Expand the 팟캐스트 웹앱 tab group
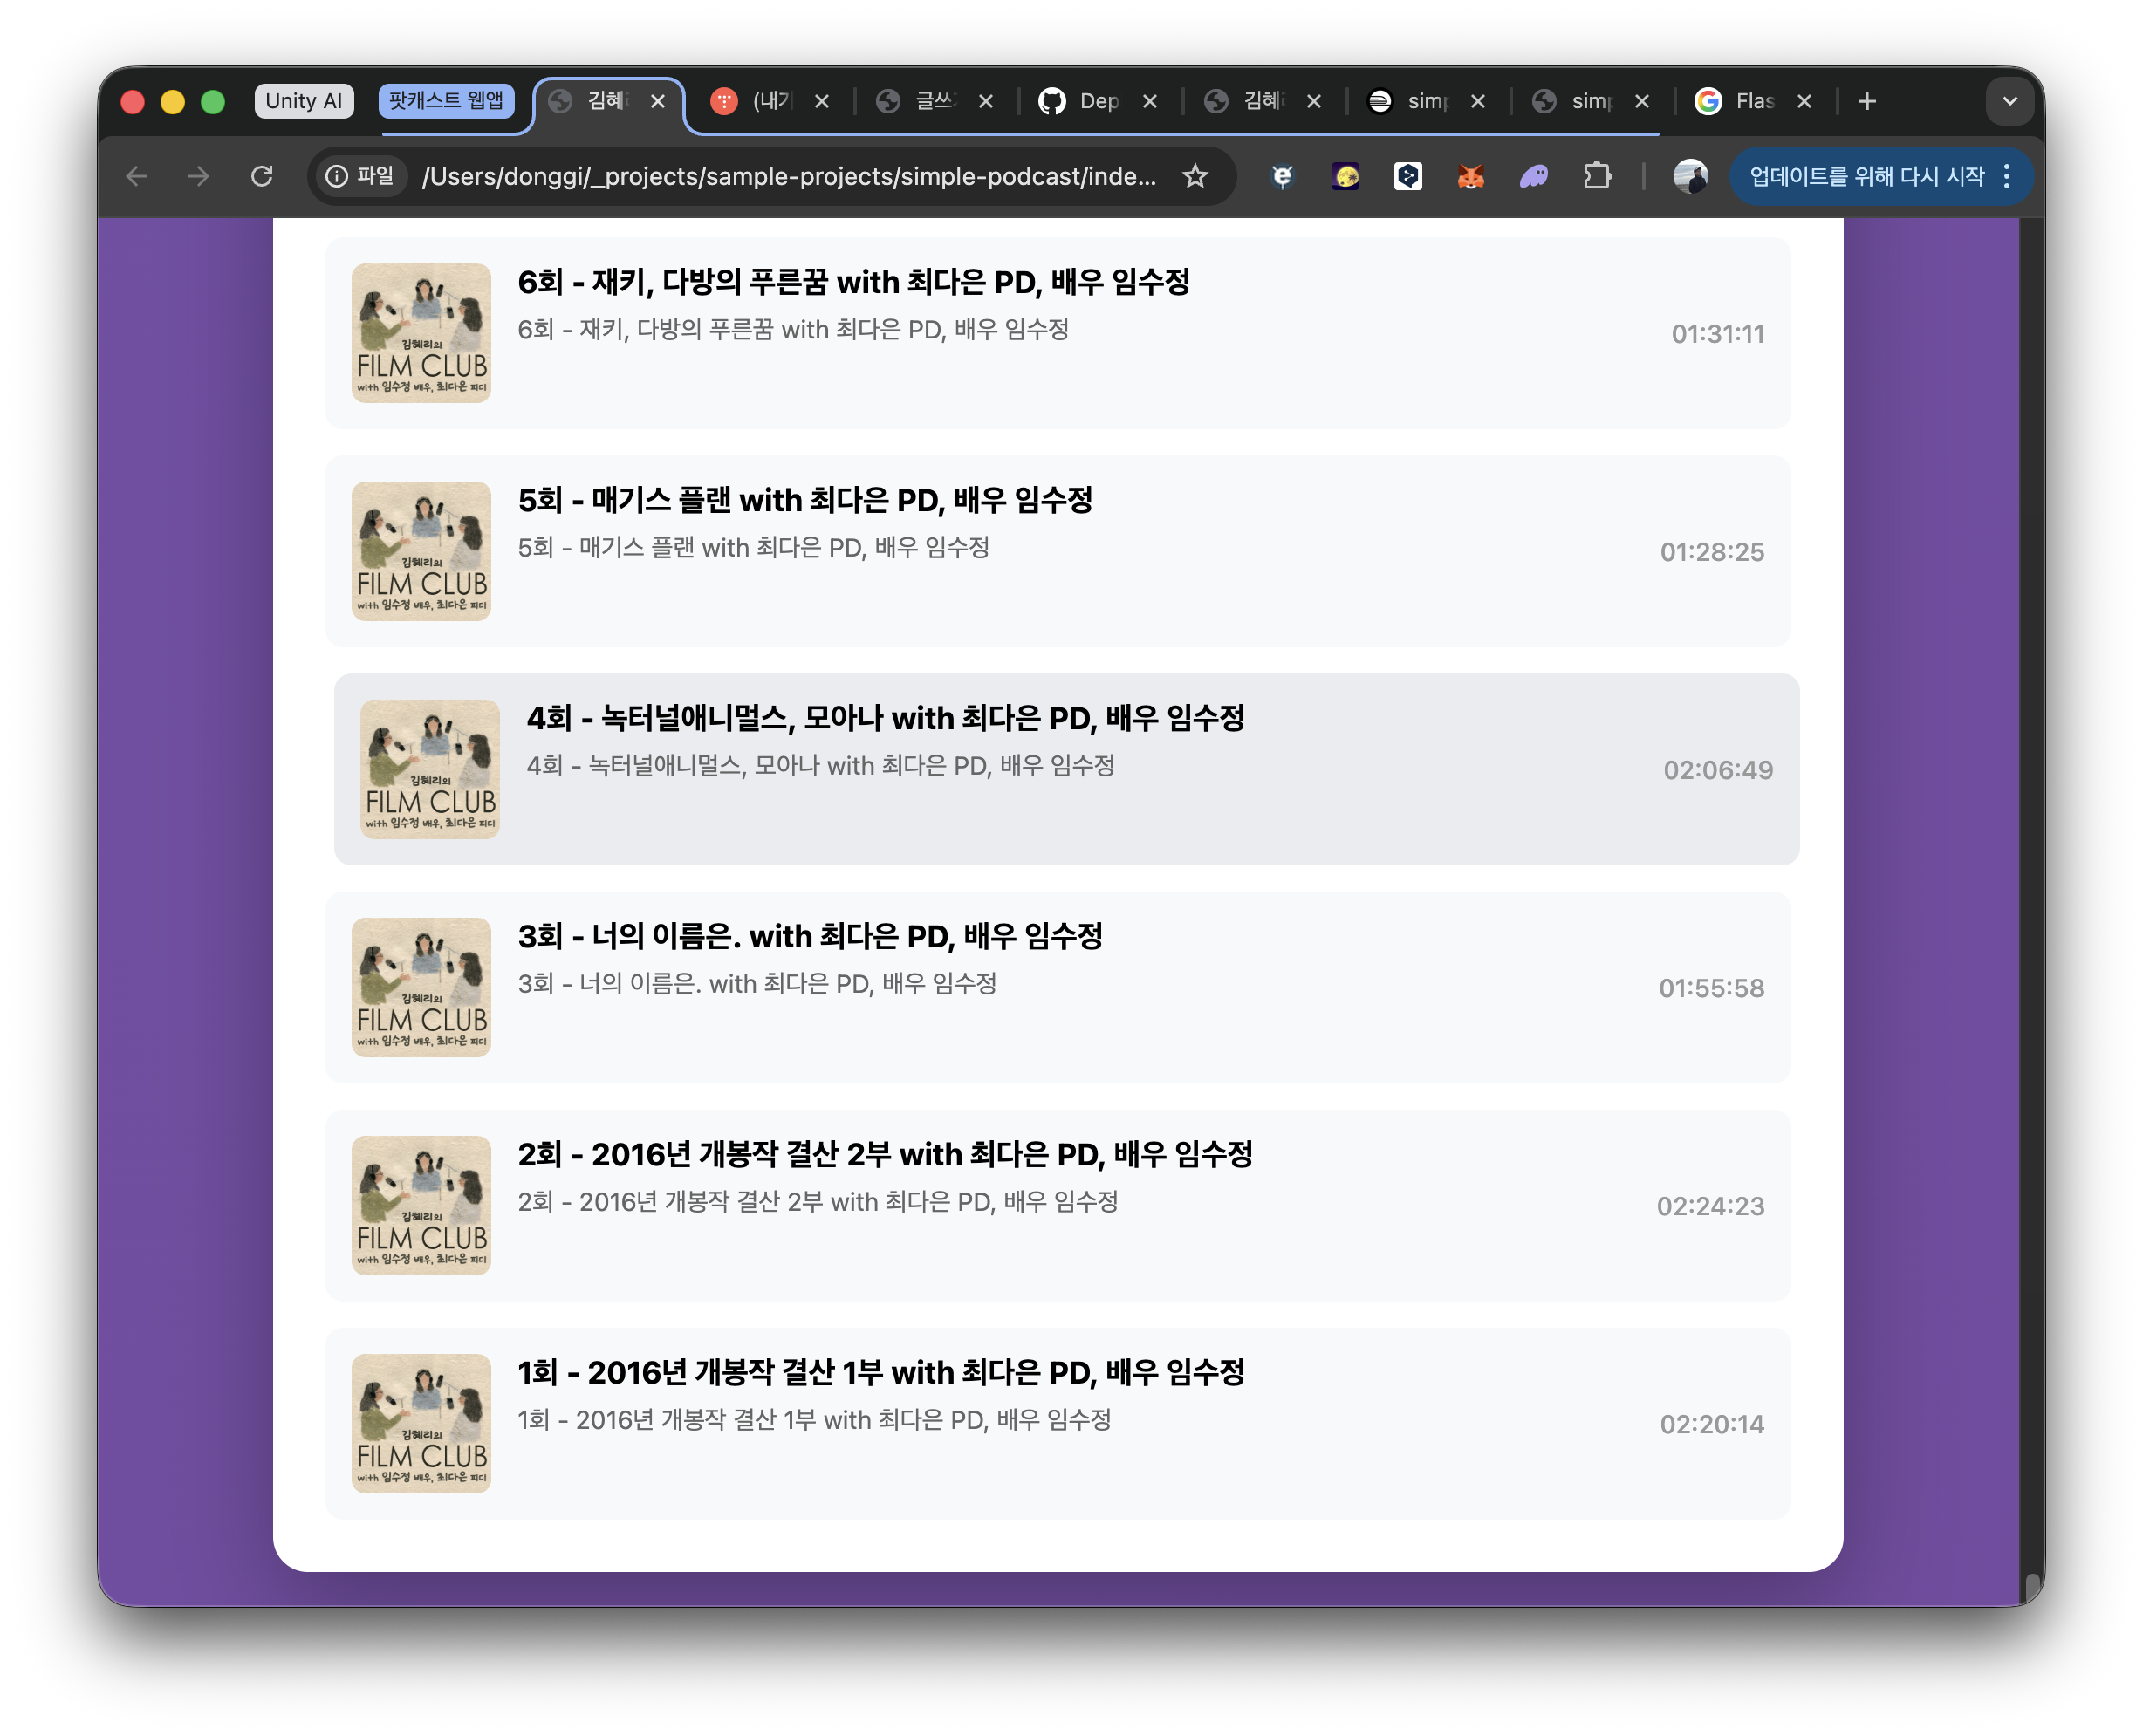This screenshot has height=1736, width=2143. click(x=446, y=100)
